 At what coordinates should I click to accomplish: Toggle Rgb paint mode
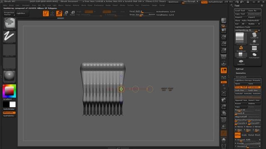[89, 12]
